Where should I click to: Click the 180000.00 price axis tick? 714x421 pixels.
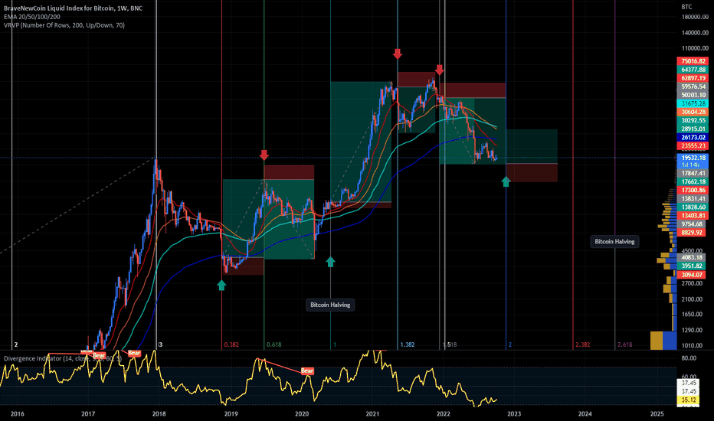(x=695, y=17)
